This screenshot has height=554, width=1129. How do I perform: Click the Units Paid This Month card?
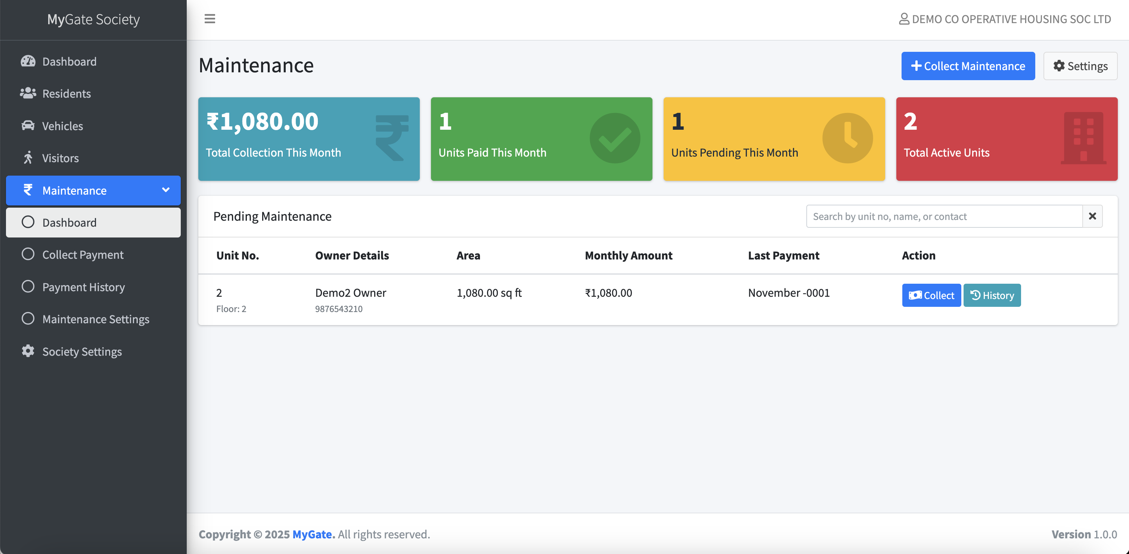(x=541, y=139)
